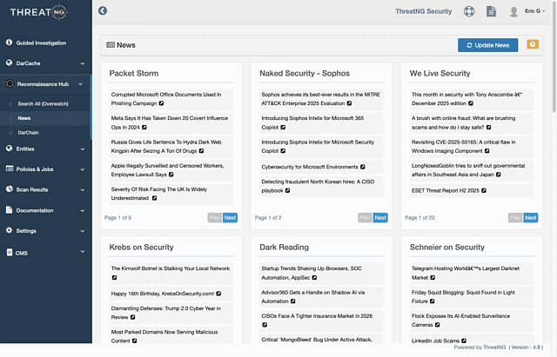
Task: Open external link icon for Cybersecurity for Microsoft Environments
Action: point(363,167)
